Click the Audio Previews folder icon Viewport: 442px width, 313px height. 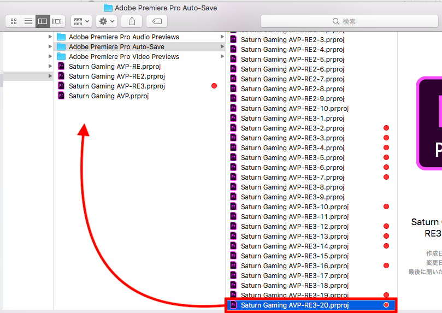tap(61, 37)
